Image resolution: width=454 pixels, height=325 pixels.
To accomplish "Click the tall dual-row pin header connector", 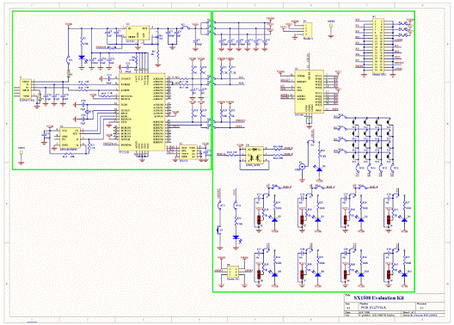I will (378, 46).
